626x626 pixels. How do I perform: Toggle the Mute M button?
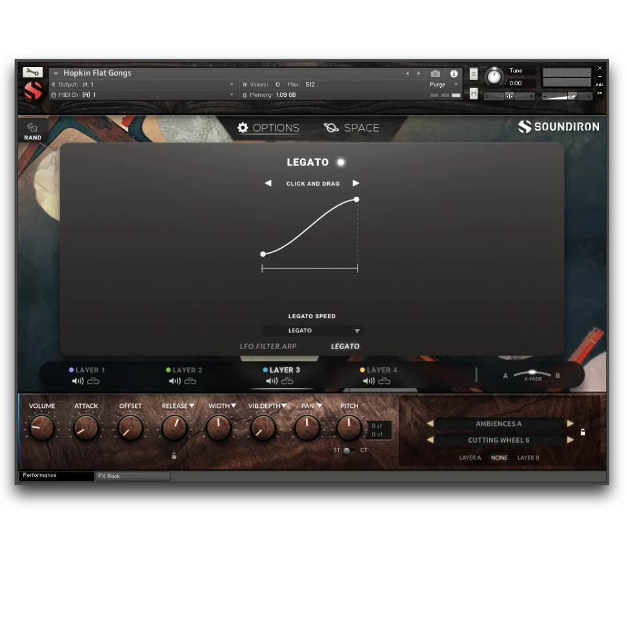(474, 94)
